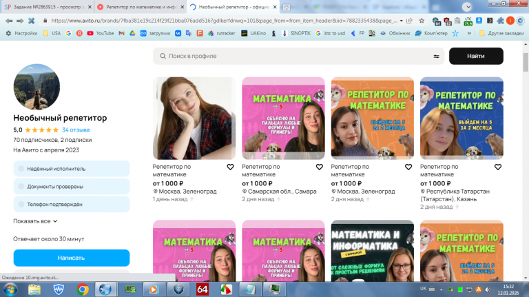529x297 pixels.
Task: Open the AIDA64 taskbar icon
Action: (x=202, y=289)
